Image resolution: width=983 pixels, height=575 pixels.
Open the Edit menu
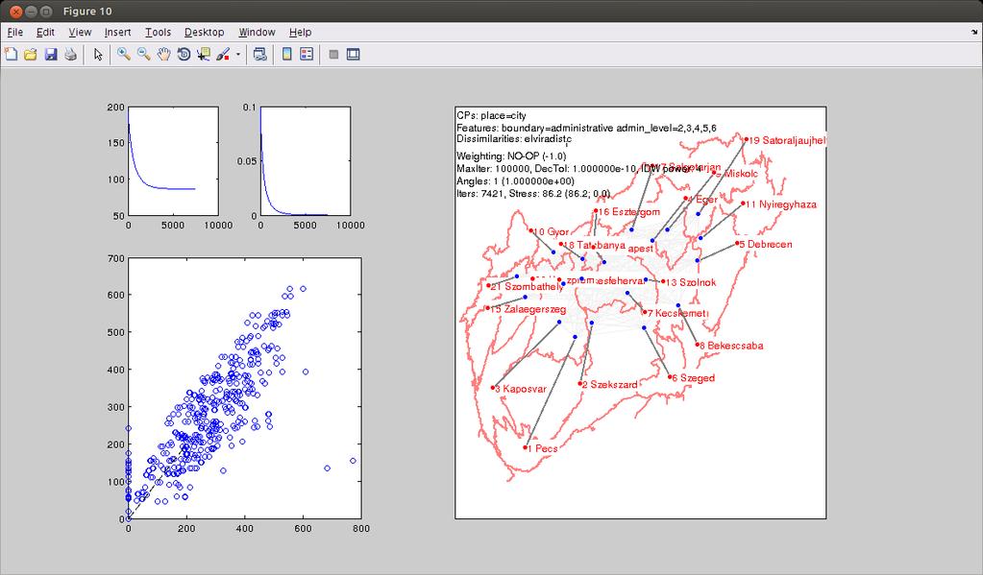click(45, 32)
